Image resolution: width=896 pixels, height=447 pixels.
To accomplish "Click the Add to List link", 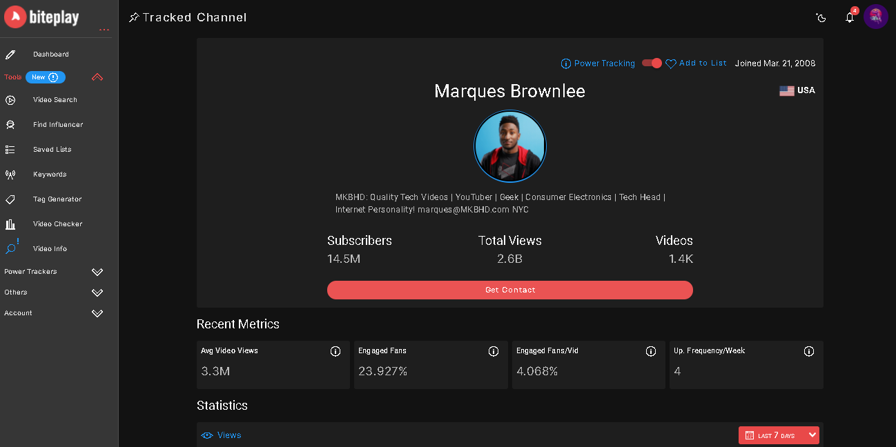I will coord(703,63).
